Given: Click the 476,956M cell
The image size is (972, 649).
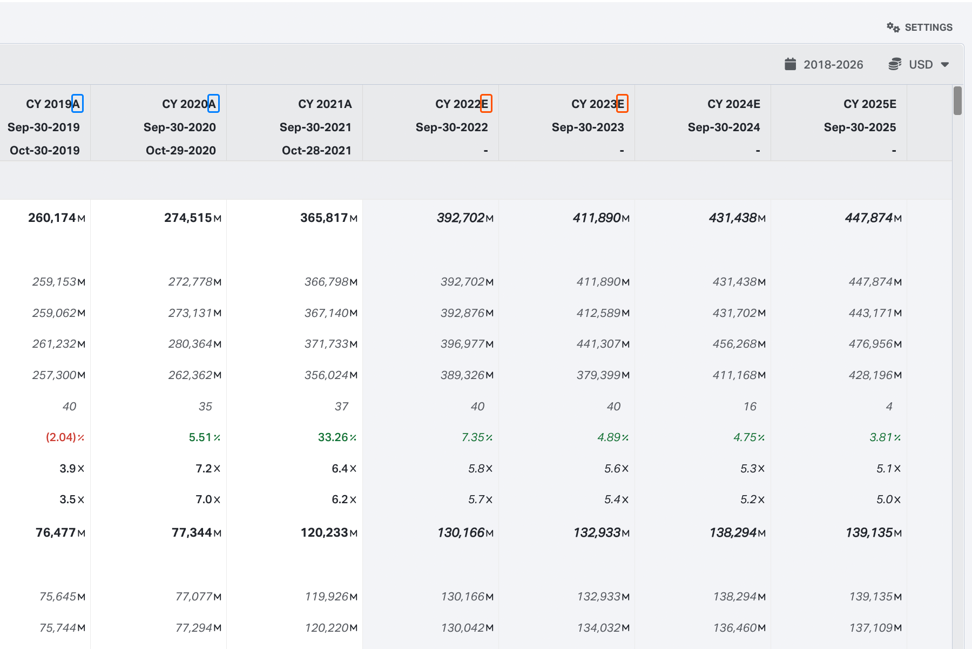Looking at the screenshot, I should [875, 344].
